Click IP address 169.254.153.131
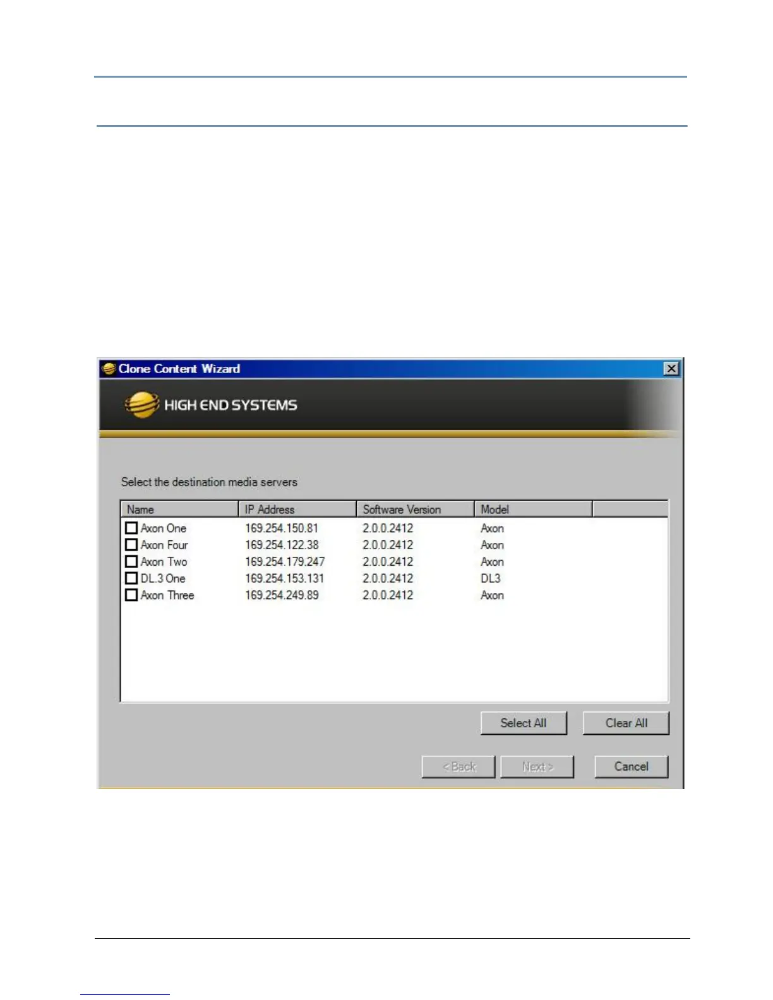 [x=284, y=578]
